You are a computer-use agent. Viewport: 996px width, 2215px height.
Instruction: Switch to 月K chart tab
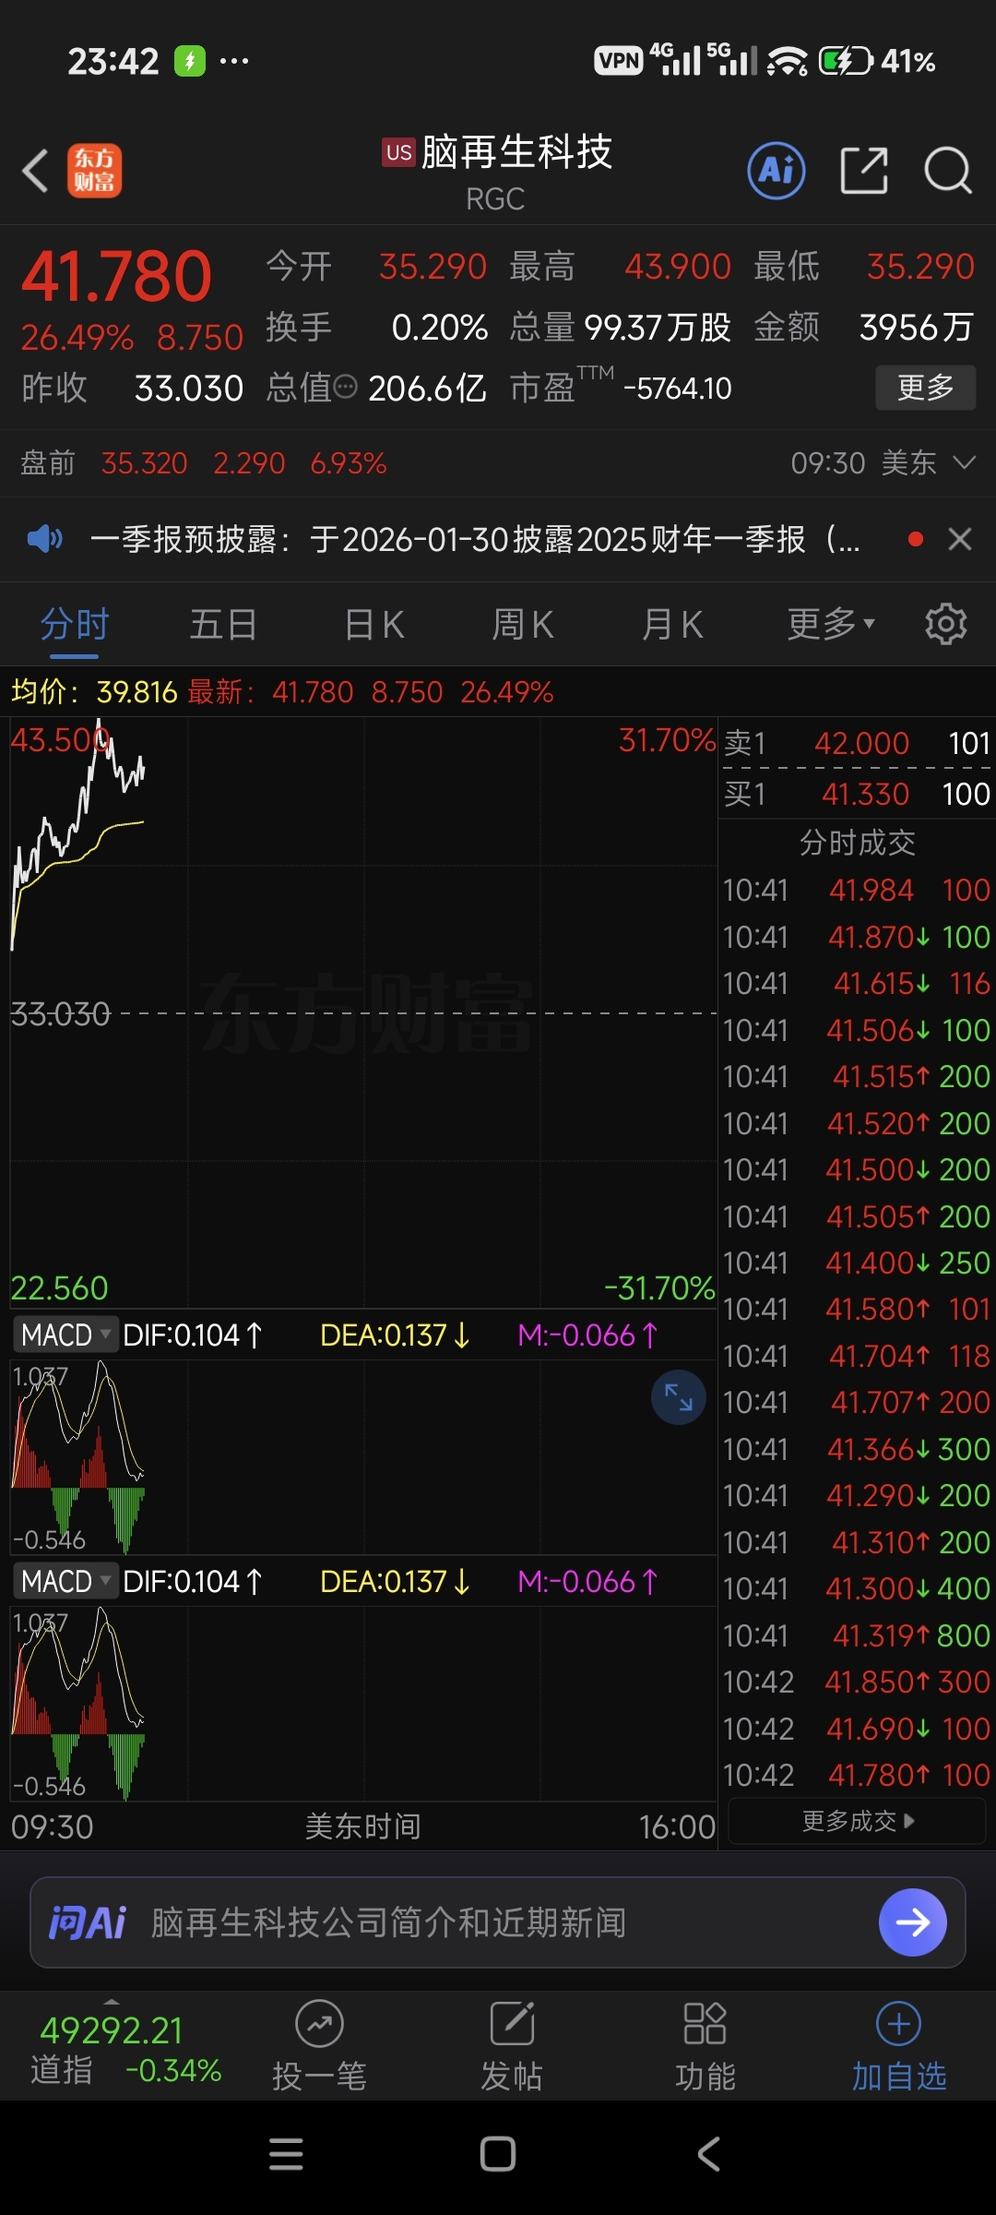pos(672,625)
